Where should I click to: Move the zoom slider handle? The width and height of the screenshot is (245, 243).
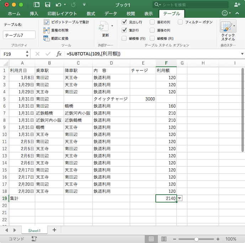click(x=196, y=239)
